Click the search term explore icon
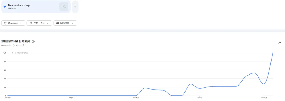 coord(64,7)
